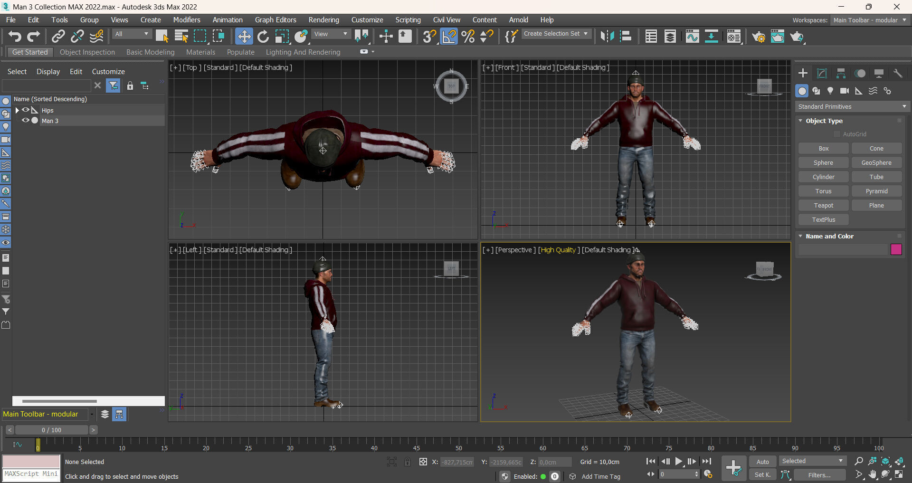Open the Modifiers menu
912x483 pixels.
[187, 20]
